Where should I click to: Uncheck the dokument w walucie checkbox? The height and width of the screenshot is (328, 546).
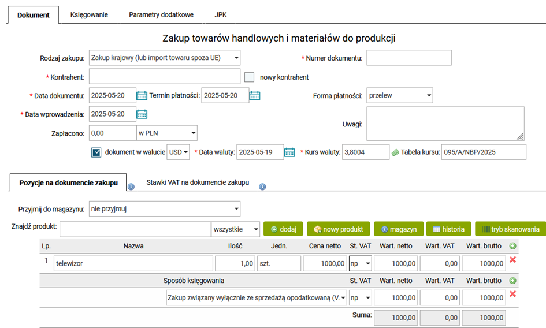pos(96,152)
